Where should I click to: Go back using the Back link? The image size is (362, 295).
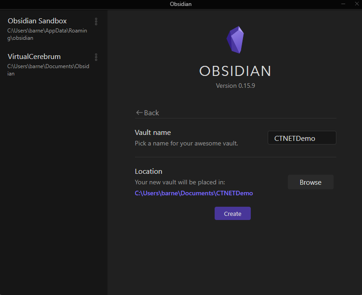point(147,113)
